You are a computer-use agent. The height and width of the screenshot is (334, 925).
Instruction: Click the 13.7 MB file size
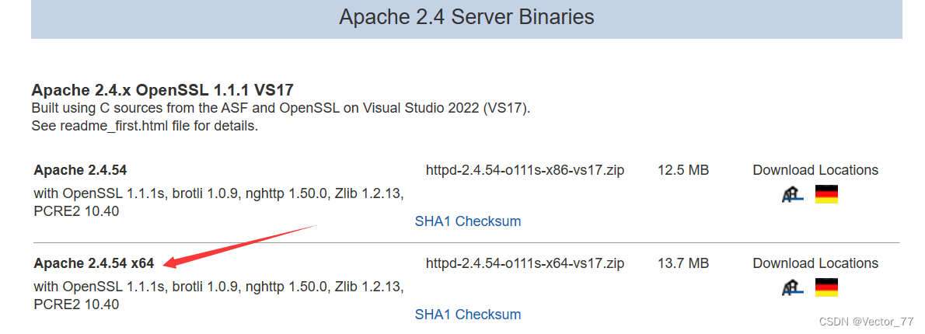[683, 263]
